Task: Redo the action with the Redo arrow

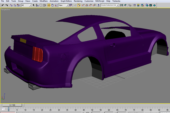Action: 7,5
